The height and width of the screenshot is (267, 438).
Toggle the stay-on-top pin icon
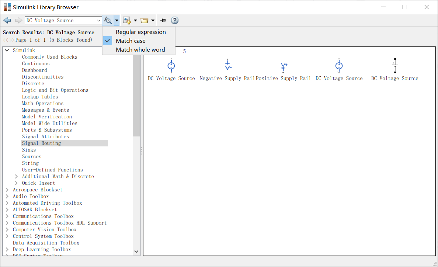pos(163,20)
